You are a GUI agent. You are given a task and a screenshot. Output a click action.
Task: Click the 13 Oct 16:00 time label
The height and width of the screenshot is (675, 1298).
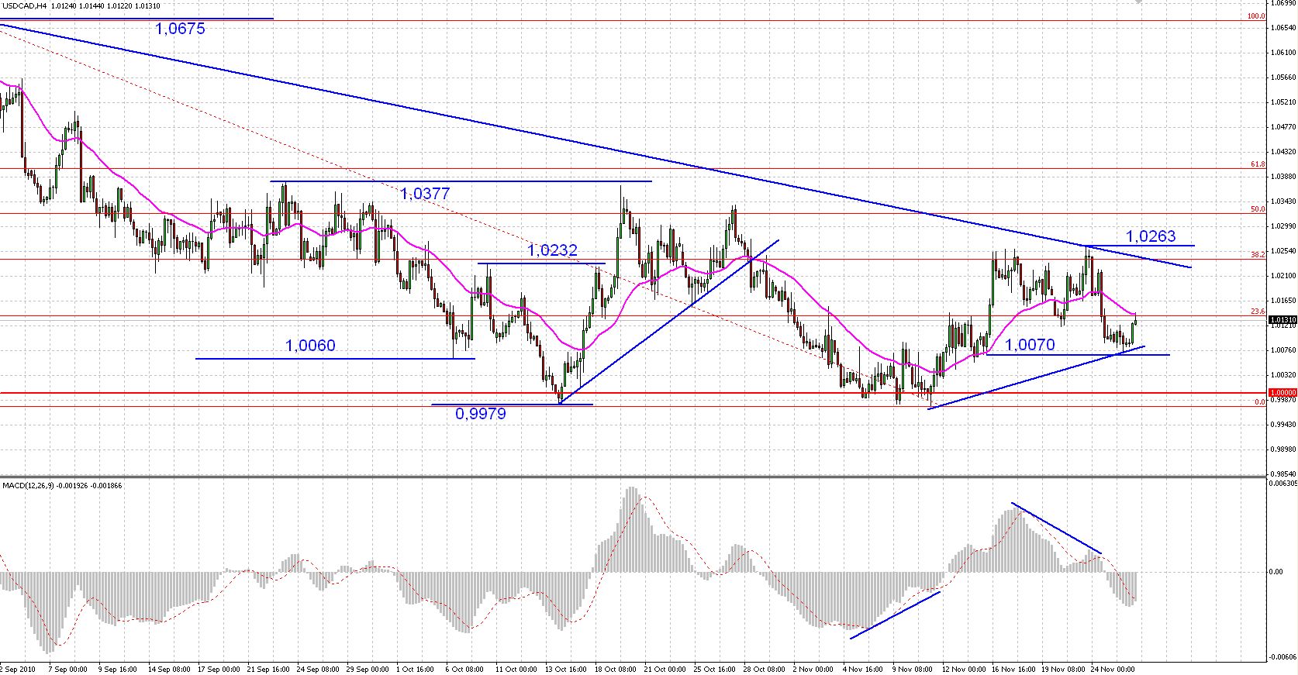click(x=566, y=668)
